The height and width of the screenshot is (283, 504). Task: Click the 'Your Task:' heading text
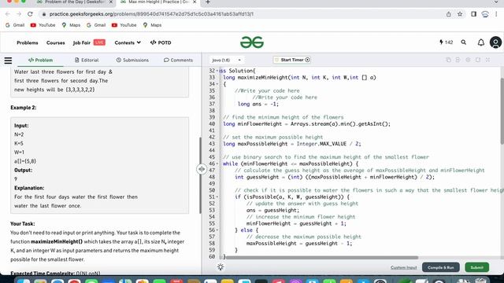(23, 223)
